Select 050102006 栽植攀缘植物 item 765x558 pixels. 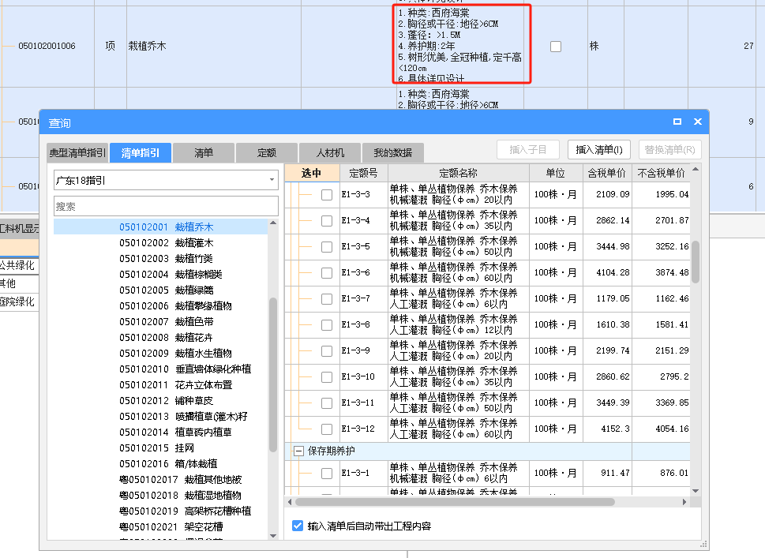point(175,305)
